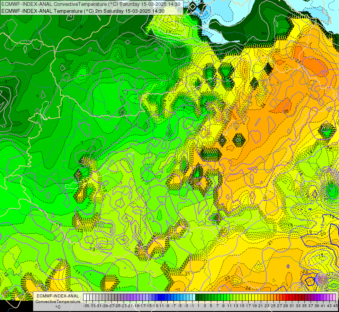Click the 'Temperature (°C) 2m' title line
This screenshot has height=312, width=339.
(83, 11)
